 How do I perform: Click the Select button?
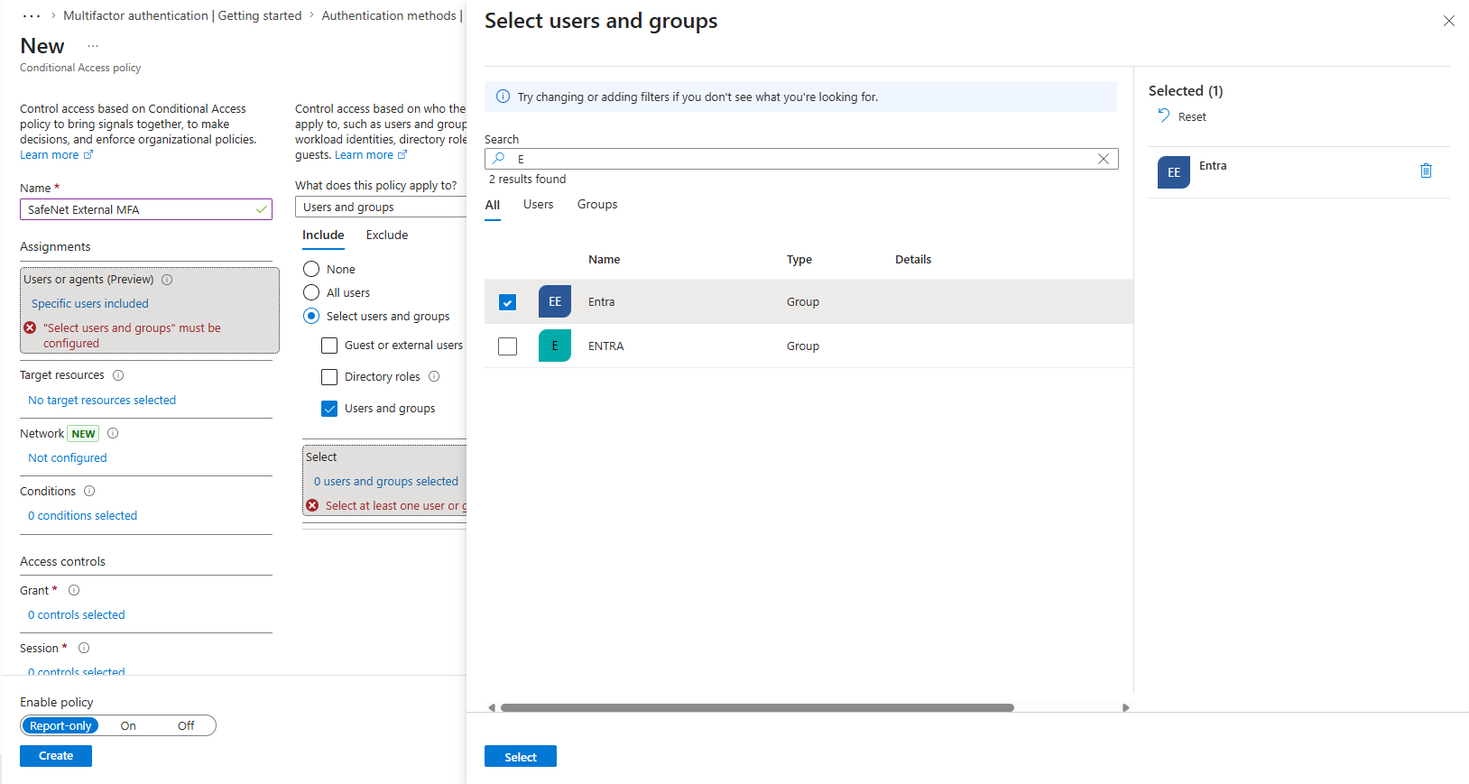click(x=521, y=757)
